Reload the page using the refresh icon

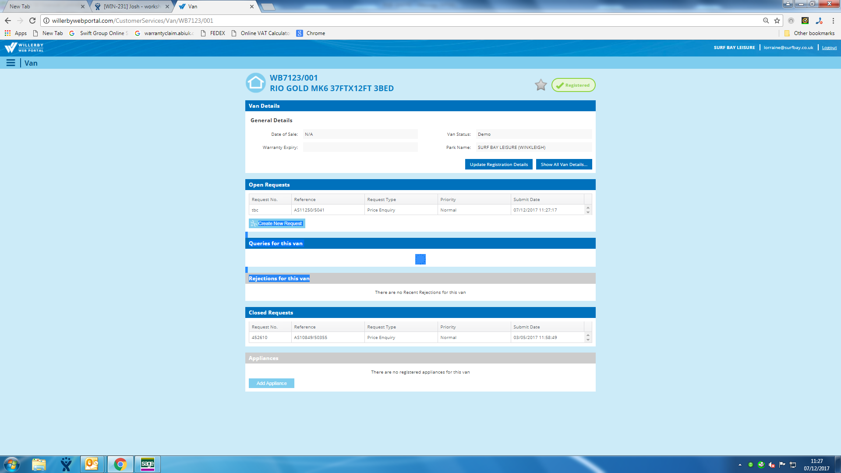pos(32,21)
